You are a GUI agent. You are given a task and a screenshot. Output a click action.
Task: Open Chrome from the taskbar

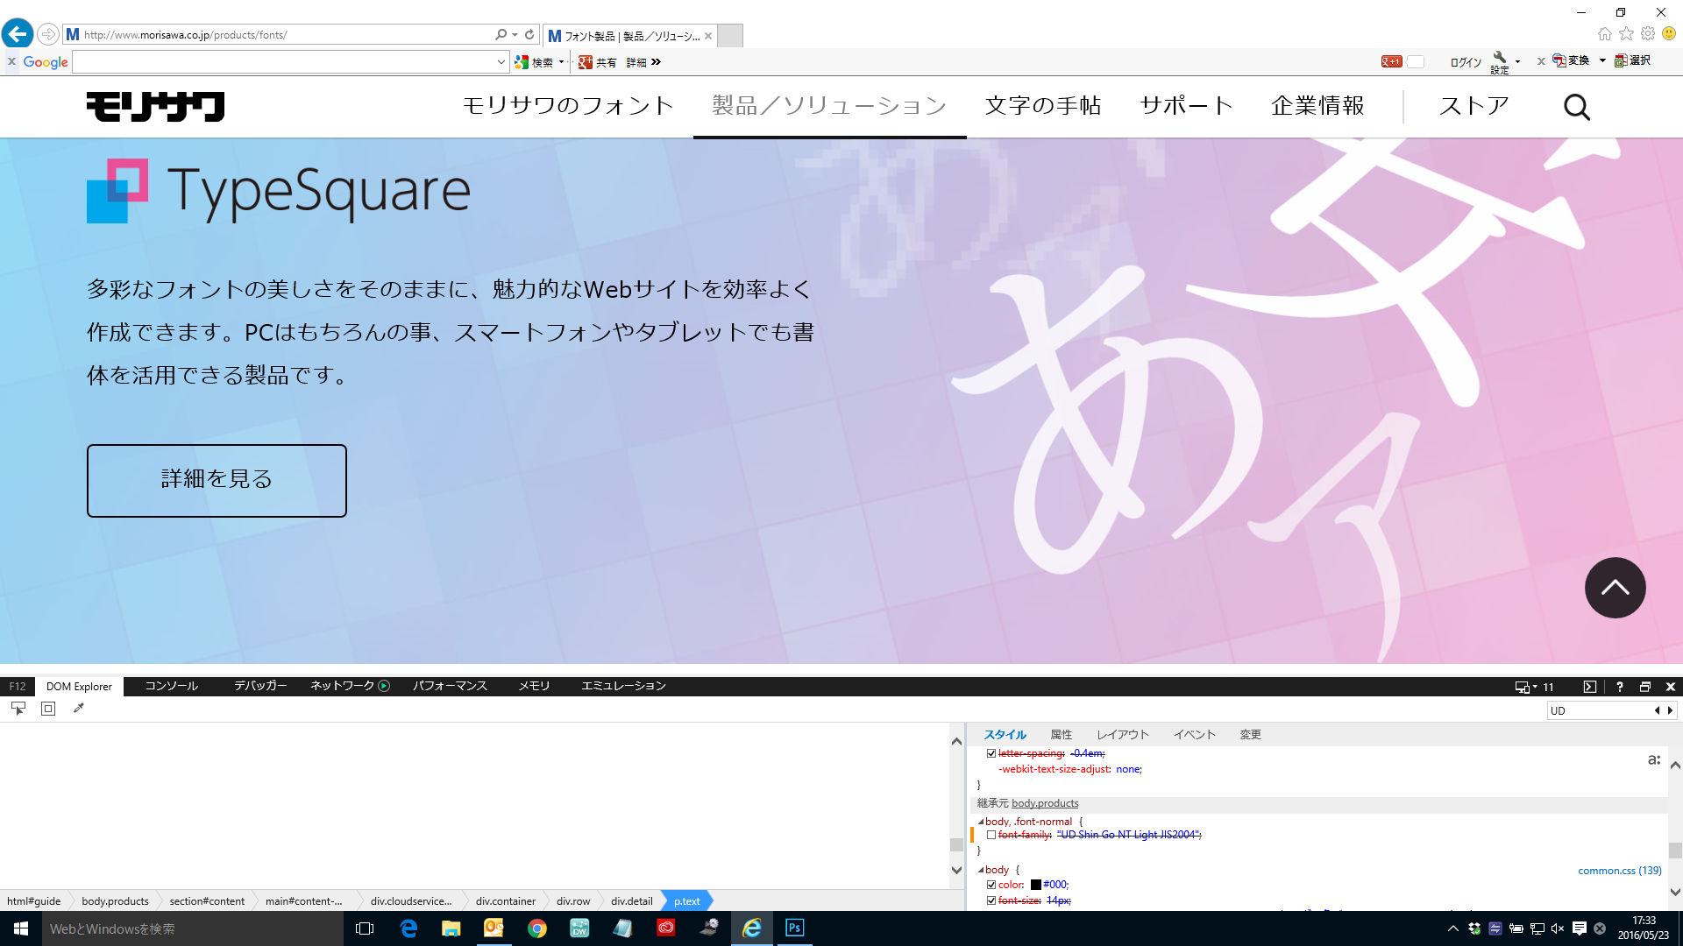(537, 928)
